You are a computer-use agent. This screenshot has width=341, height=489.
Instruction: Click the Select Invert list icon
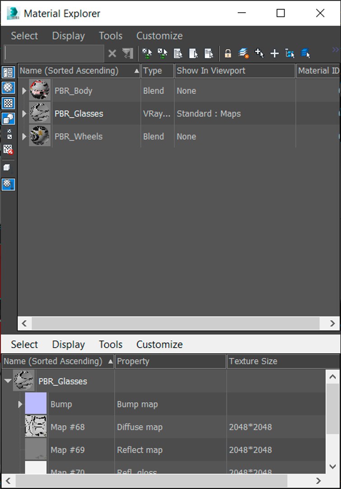tap(209, 53)
